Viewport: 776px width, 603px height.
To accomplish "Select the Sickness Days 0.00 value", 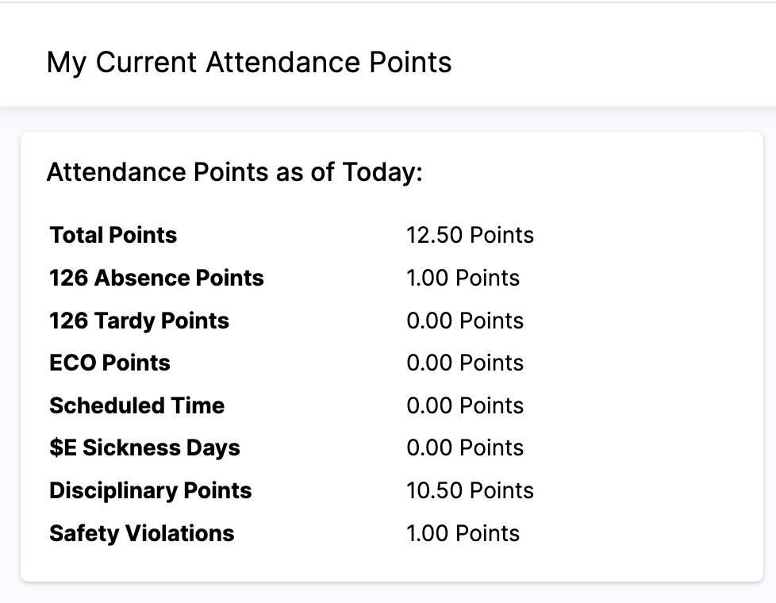I will click(x=465, y=448).
